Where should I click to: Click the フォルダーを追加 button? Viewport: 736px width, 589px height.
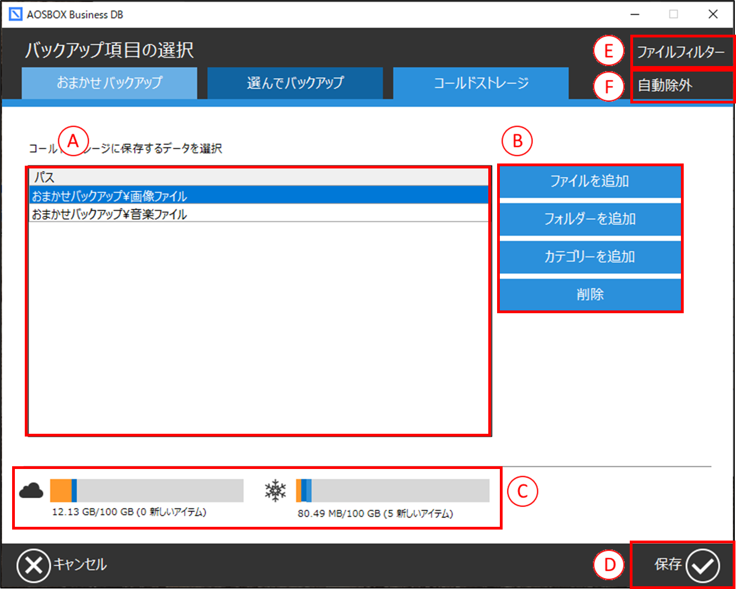[590, 219]
